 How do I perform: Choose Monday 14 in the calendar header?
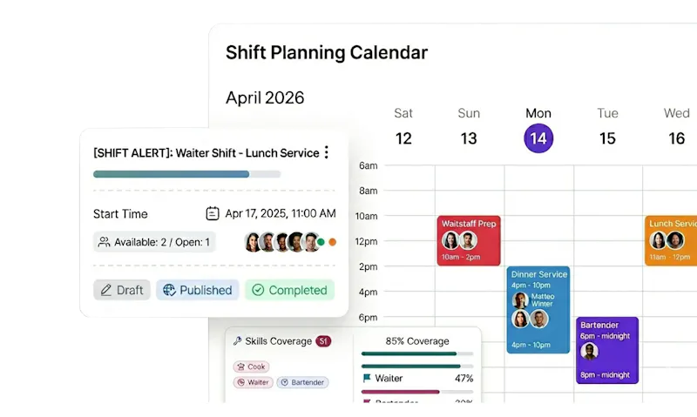(x=538, y=138)
